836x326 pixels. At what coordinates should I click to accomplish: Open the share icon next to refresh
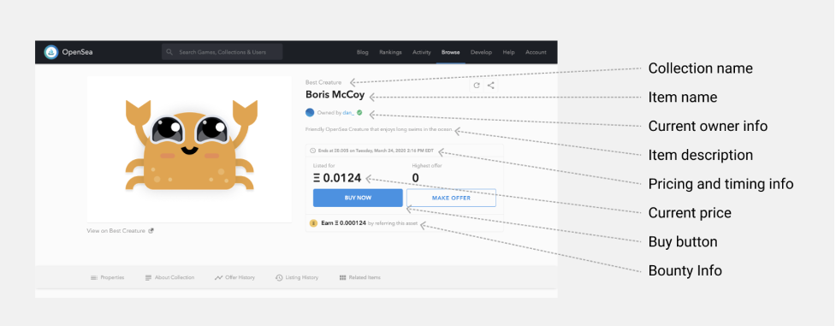pos(491,86)
